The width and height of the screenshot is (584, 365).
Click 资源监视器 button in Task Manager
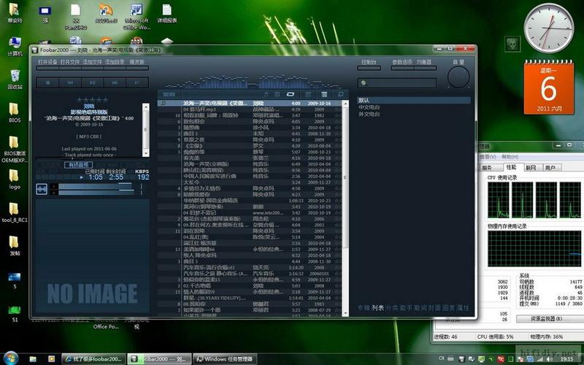click(x=540, y=319)
